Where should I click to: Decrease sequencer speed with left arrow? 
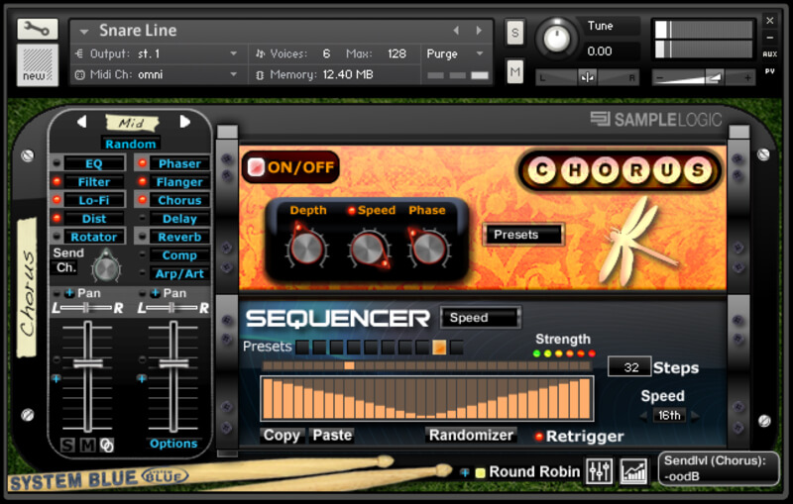[643, 416]
